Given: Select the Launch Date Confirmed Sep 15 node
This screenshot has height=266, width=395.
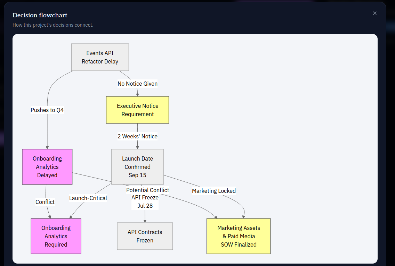Looking at the screenshot, I should click(x=138, y=167).
